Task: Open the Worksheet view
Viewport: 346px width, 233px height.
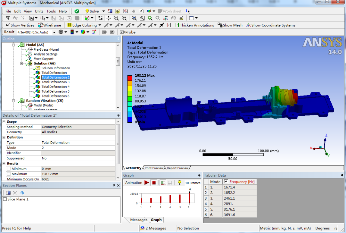Action: tap(169, 11)
